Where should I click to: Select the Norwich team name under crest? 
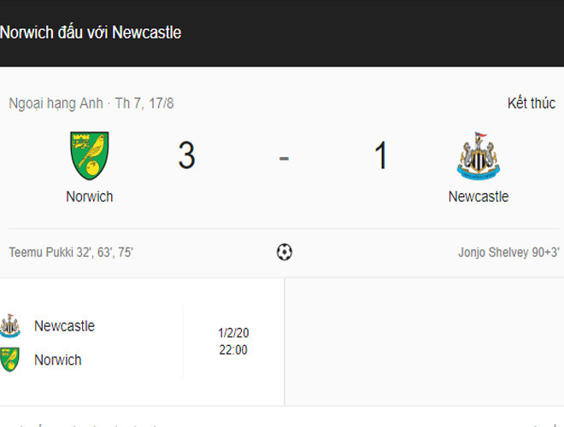[x=90, y=196]
